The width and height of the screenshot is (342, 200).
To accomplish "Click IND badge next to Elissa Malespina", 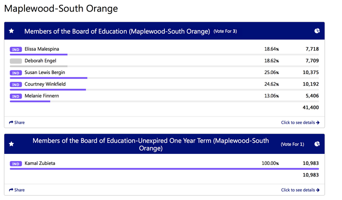I will point(16,49).
